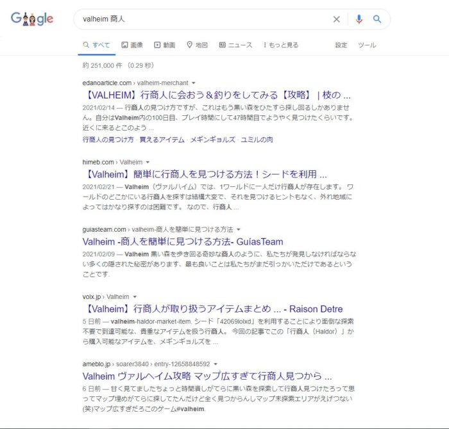Open result 行商人が取り扱うアイテムまとめ Raison Detre
This screenshot has width=449, height=429.
point(213,309)
